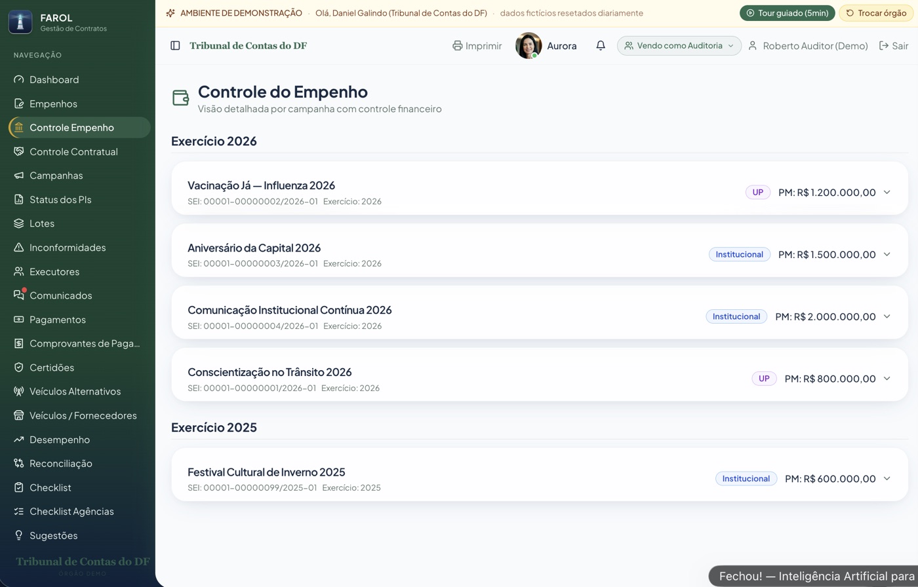Click the Status dos PIs chart icon
This screenshot has height=587, width=918.
(19, 200)
